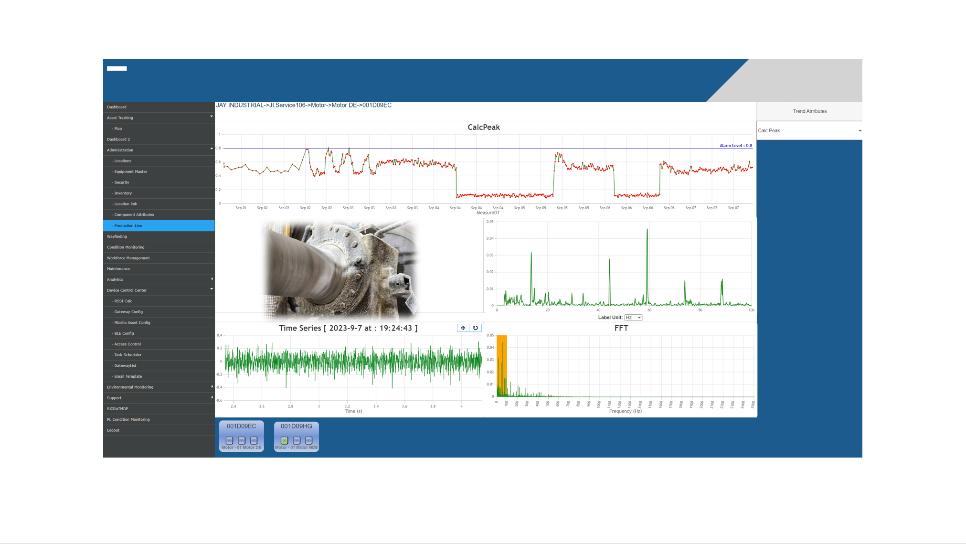The height and width of the screenshot is (544, 966).
Task: Open PL Condition Monitoring menu item
Action: point(159,419)
